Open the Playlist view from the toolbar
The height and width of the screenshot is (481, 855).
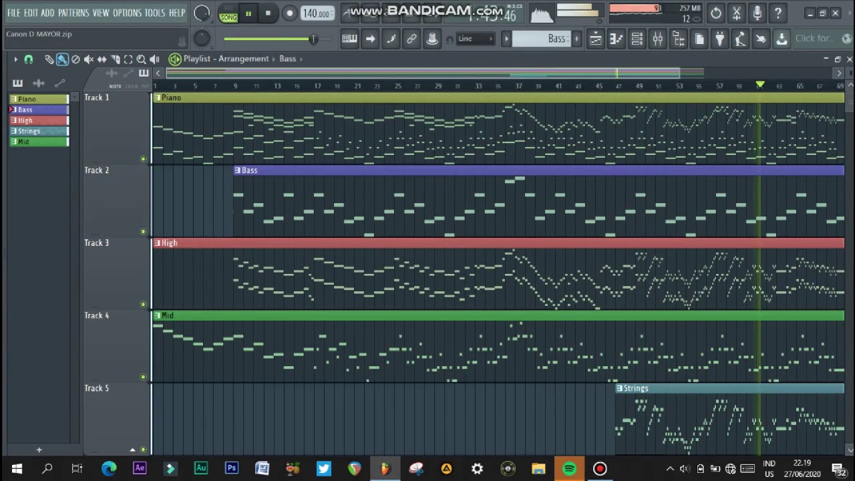pos(595,39)
